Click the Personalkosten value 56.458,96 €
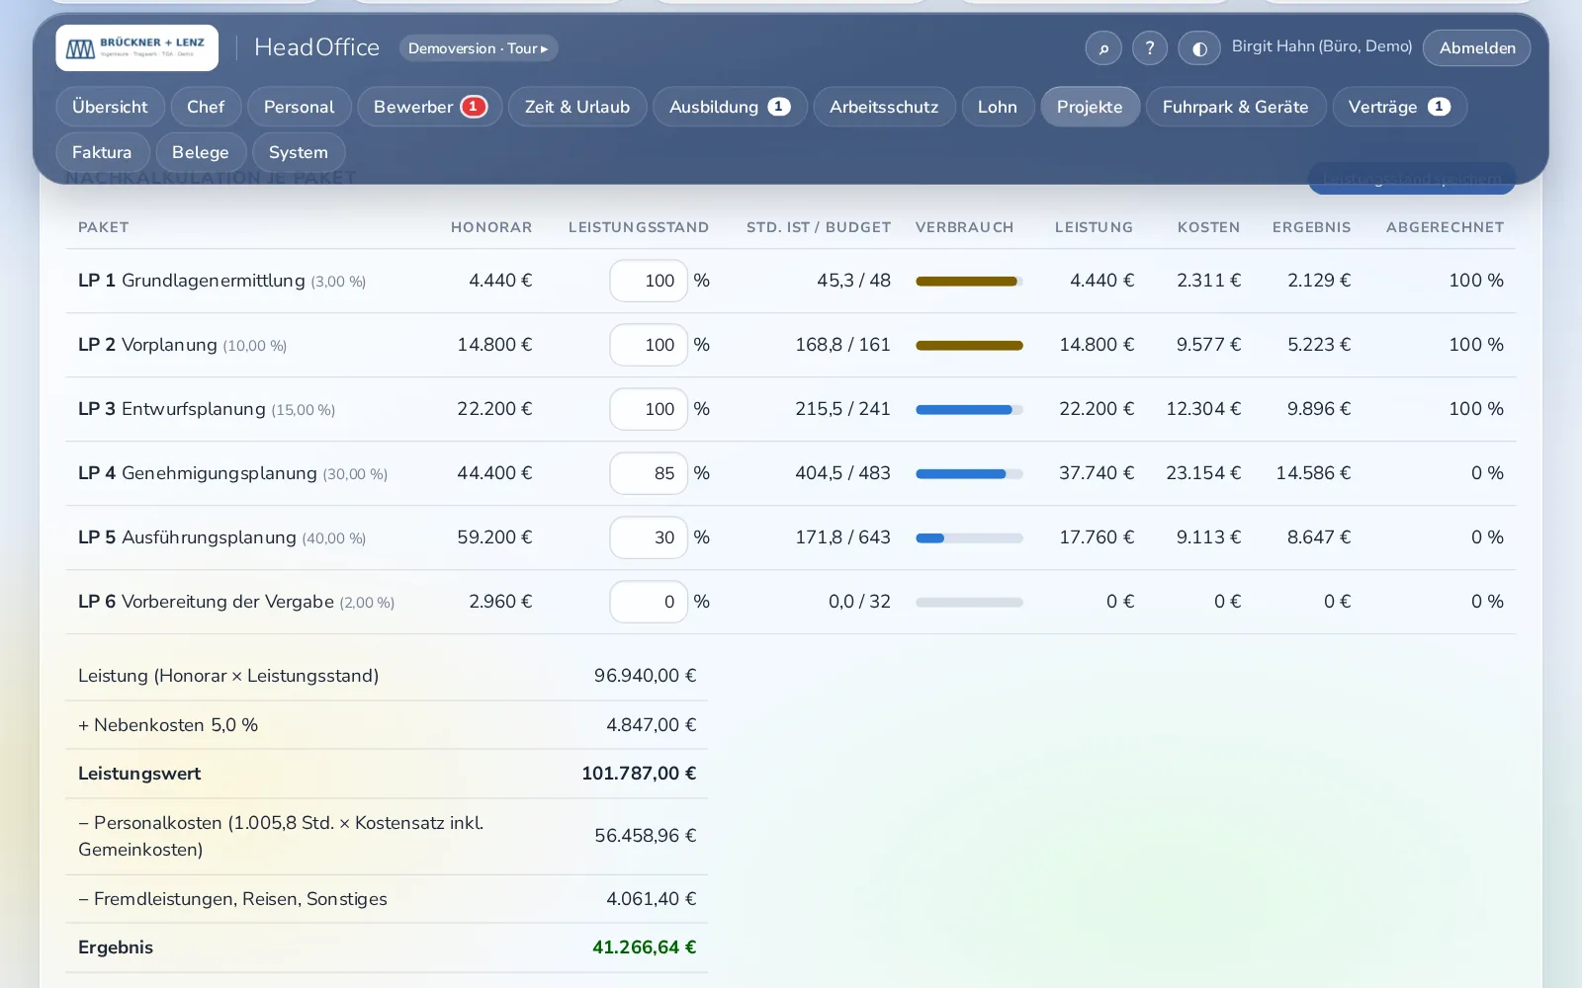The height and width of the screenshot is (988, 1582). click(x=645, y=836)
